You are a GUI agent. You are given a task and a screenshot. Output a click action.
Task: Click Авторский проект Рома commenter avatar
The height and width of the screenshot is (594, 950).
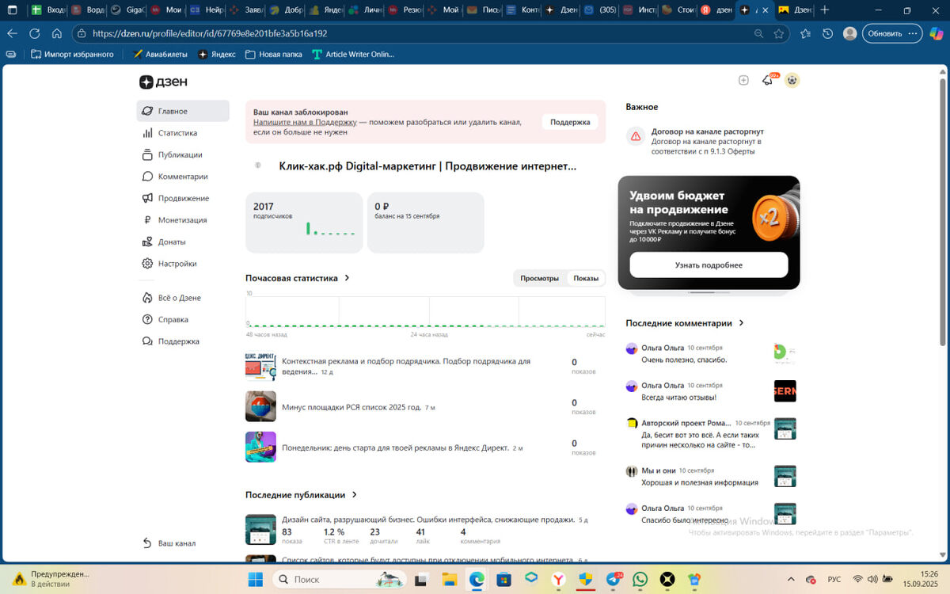(632, 423)
